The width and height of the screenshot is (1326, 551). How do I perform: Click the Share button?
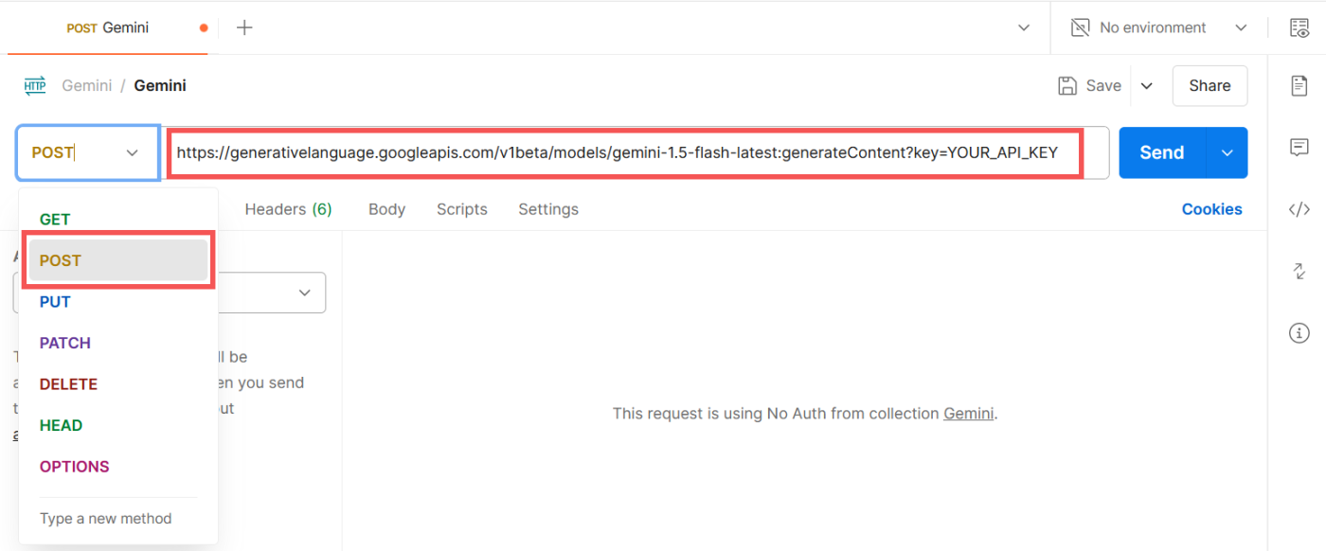pos(1210,85)
